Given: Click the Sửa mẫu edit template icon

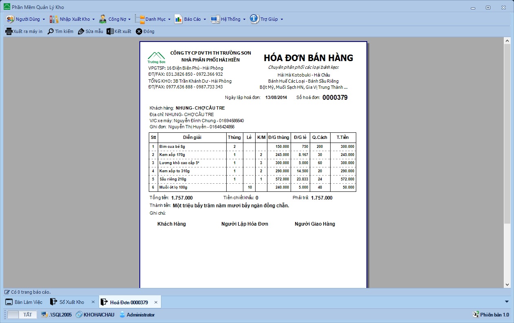Looking at the screenshot, I should [x=81, y=31].
